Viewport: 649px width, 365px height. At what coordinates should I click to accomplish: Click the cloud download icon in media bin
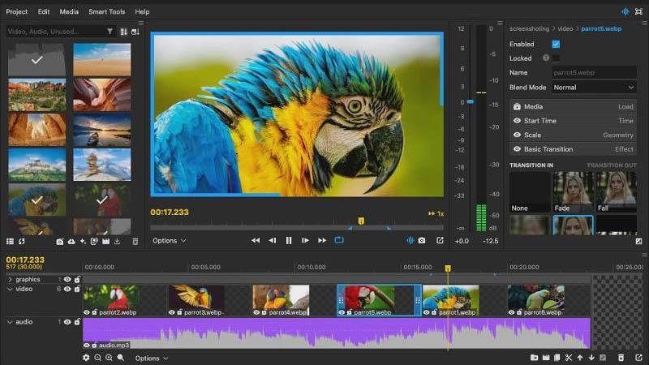71,241
